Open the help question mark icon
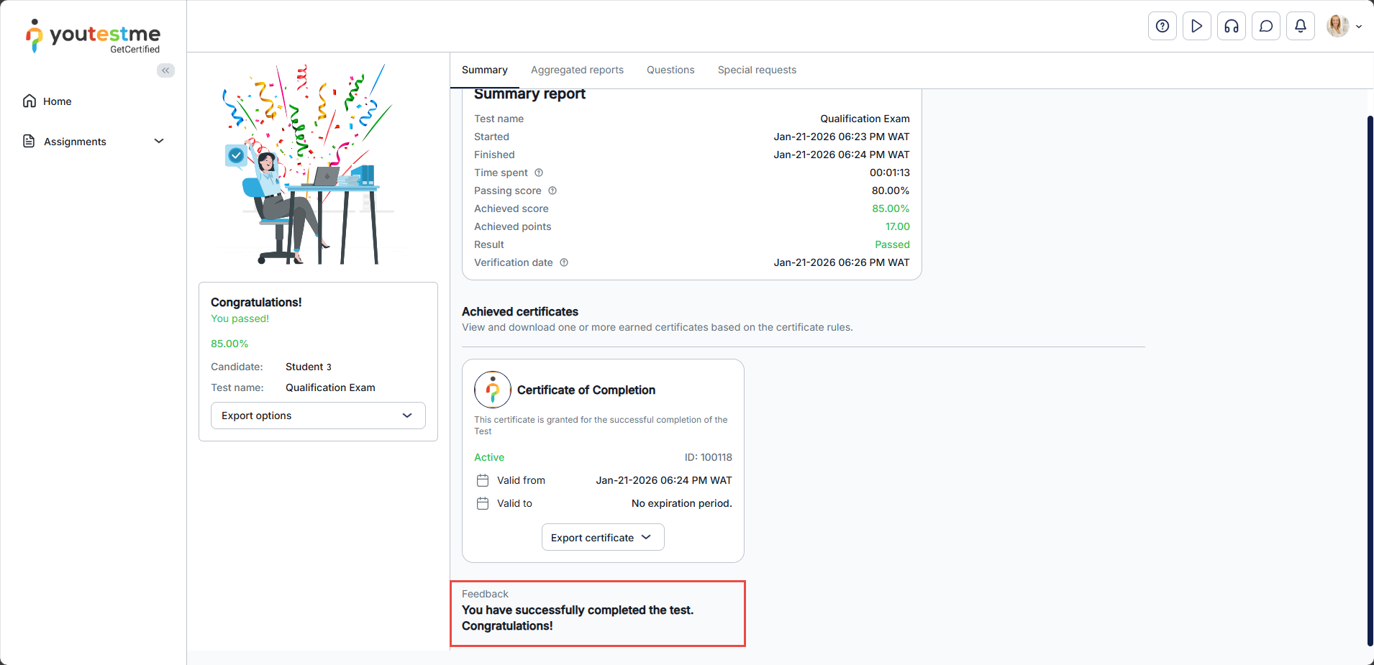This screenshot has width=1374, height=665. click(1162, 27)
